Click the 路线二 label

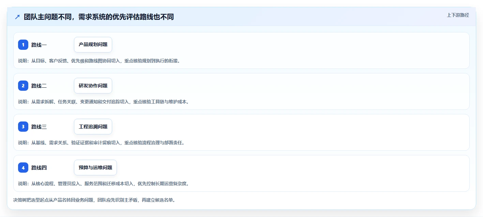point(39,86)
